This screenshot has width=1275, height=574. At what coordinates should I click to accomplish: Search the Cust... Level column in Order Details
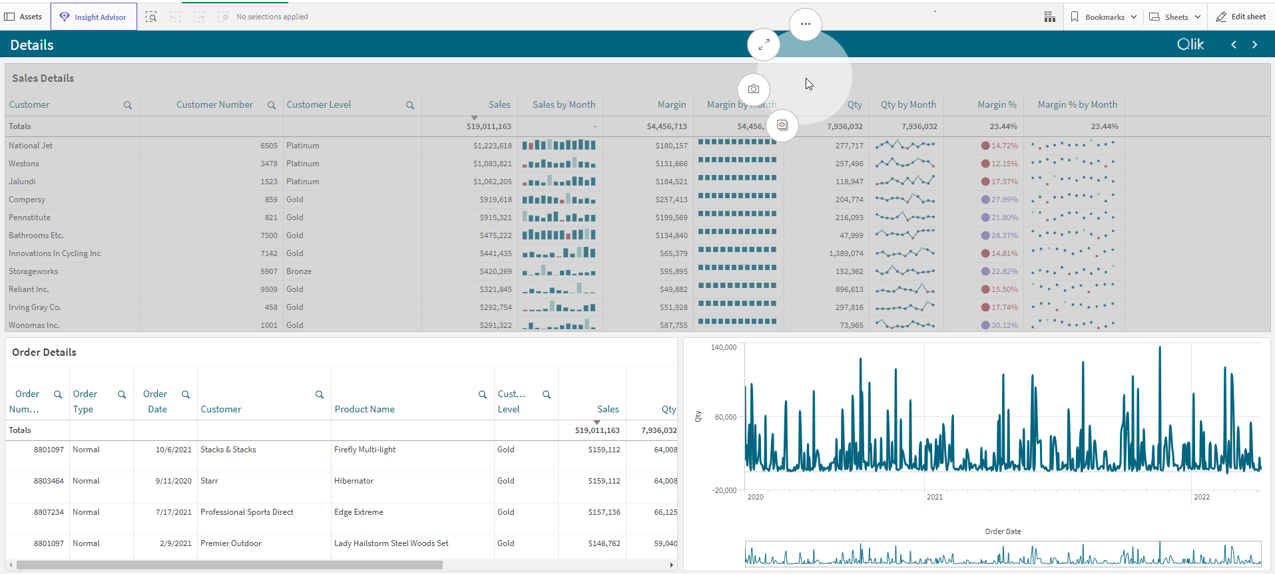[547, 394]
